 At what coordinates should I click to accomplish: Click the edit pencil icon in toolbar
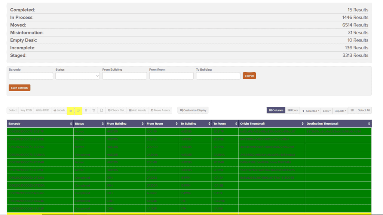[79, 111]
